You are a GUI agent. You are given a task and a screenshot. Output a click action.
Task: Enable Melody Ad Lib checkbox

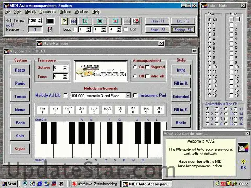(66, 96)
